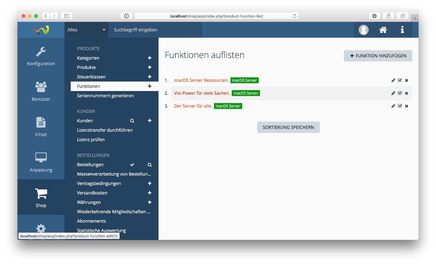This screenshot has width=436, height=265.
Task: Click the info icon in header
Action: 402,30
